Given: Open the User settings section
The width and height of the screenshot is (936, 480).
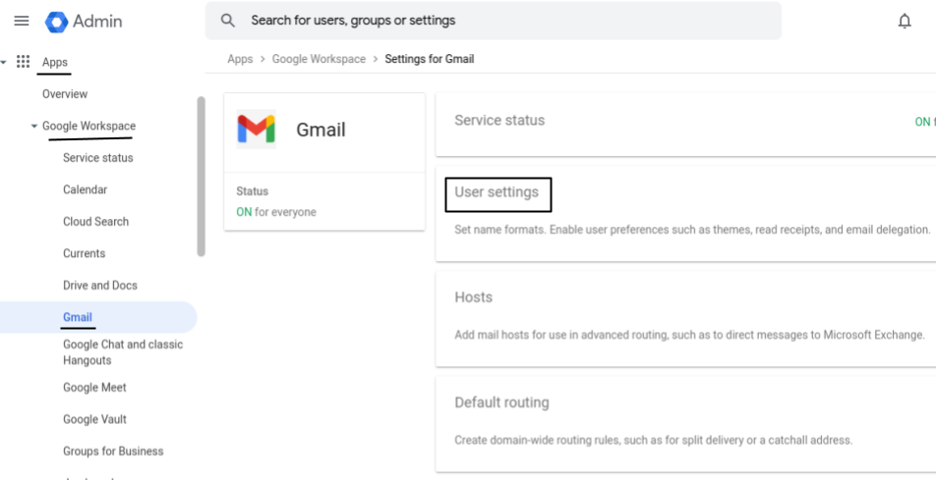Looking at the screenshot, I should point(686,213).
